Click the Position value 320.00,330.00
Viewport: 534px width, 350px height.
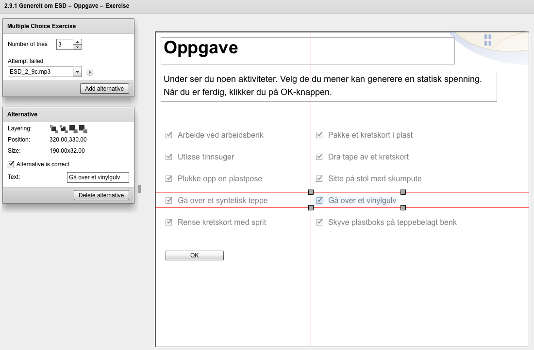[68, 140]
